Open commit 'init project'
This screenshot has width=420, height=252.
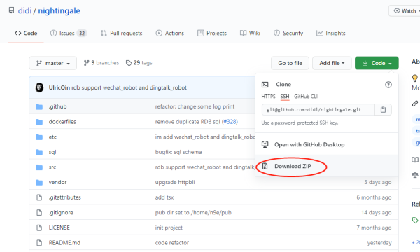(x=169, y=227)
